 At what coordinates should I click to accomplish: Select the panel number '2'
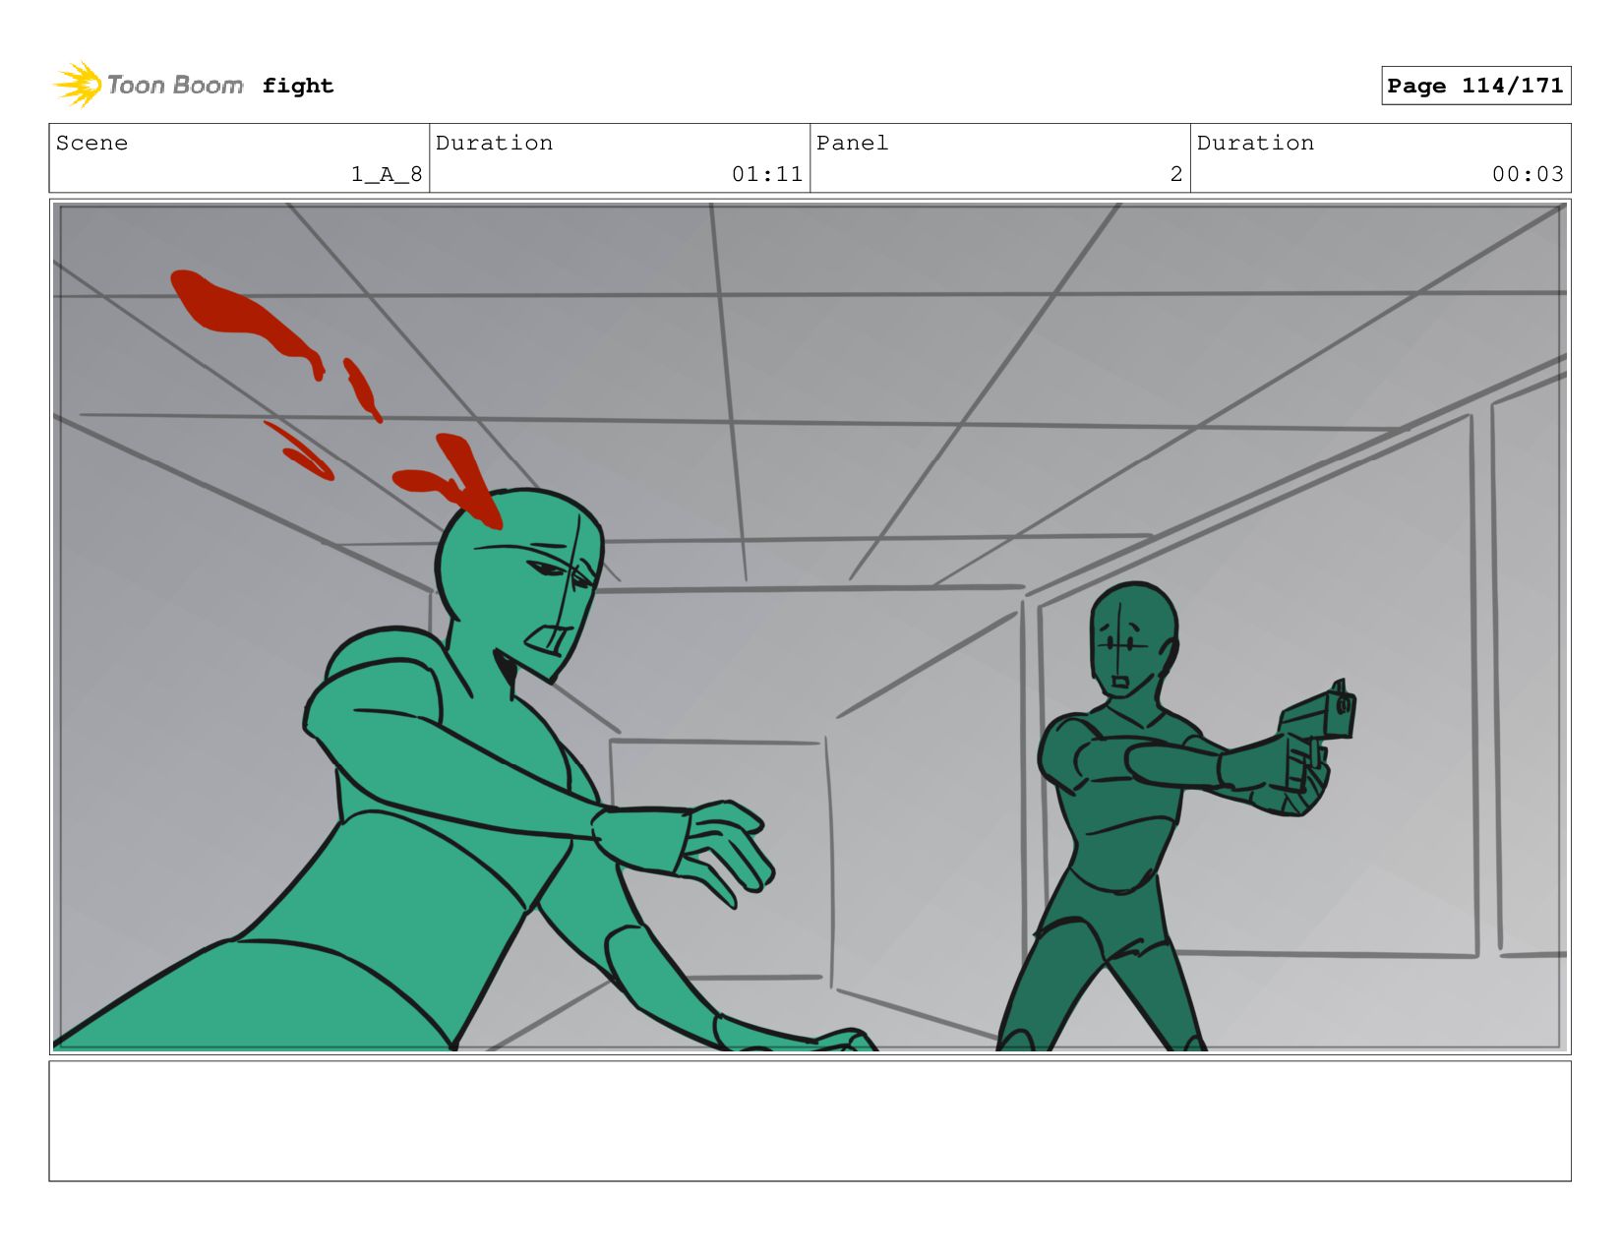(x=1176, y=174)
